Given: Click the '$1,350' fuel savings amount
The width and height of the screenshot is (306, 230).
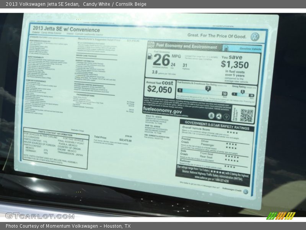Looking at the screenshot, I should tap(235, 64).
